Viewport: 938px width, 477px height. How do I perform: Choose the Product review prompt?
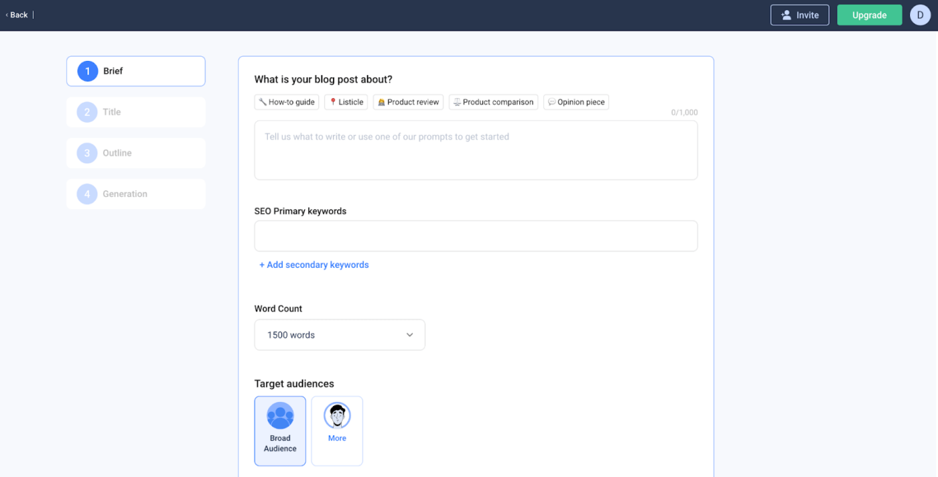click(409, 102)
